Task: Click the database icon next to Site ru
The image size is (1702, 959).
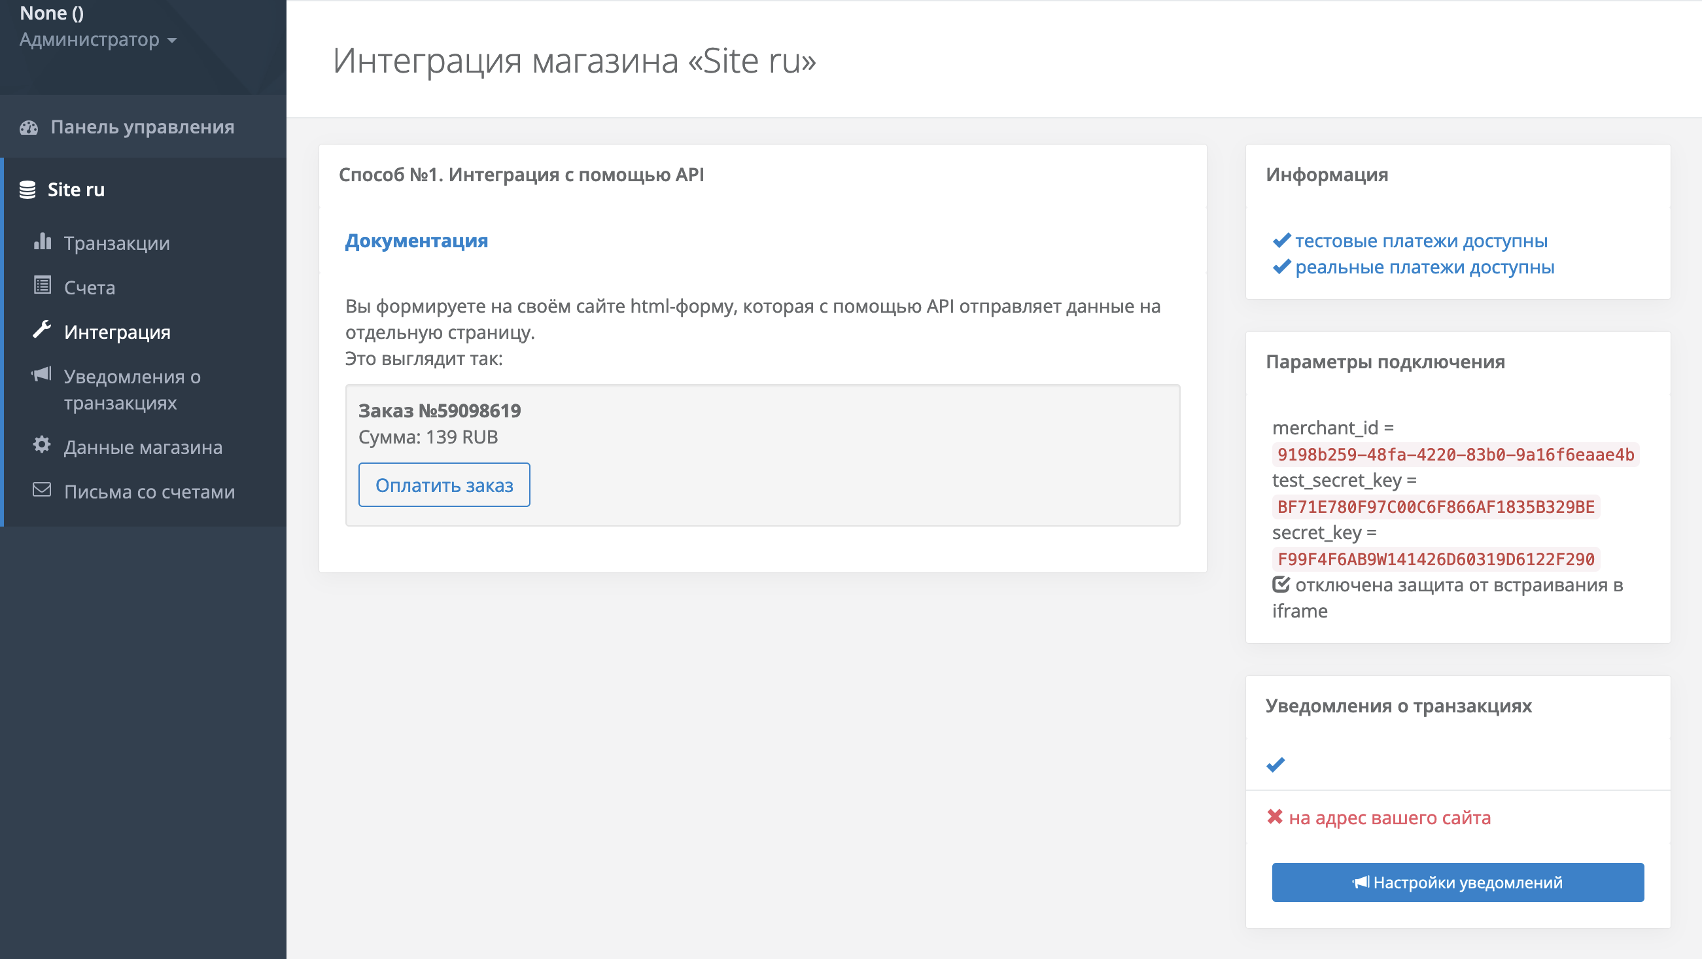Action: pyautogui.click(x=27, y=190)
